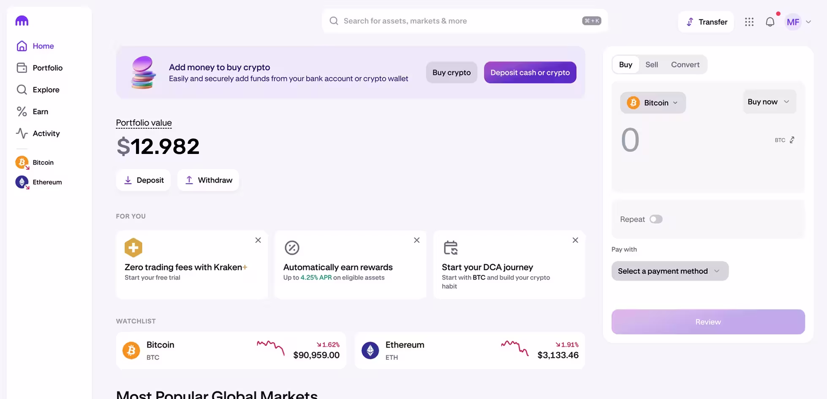Click the Kraken logo icon
827x399 pixels.
point(22,21)
